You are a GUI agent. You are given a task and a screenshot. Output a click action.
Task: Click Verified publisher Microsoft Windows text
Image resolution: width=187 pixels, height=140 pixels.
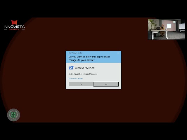[x=83, y=74]
